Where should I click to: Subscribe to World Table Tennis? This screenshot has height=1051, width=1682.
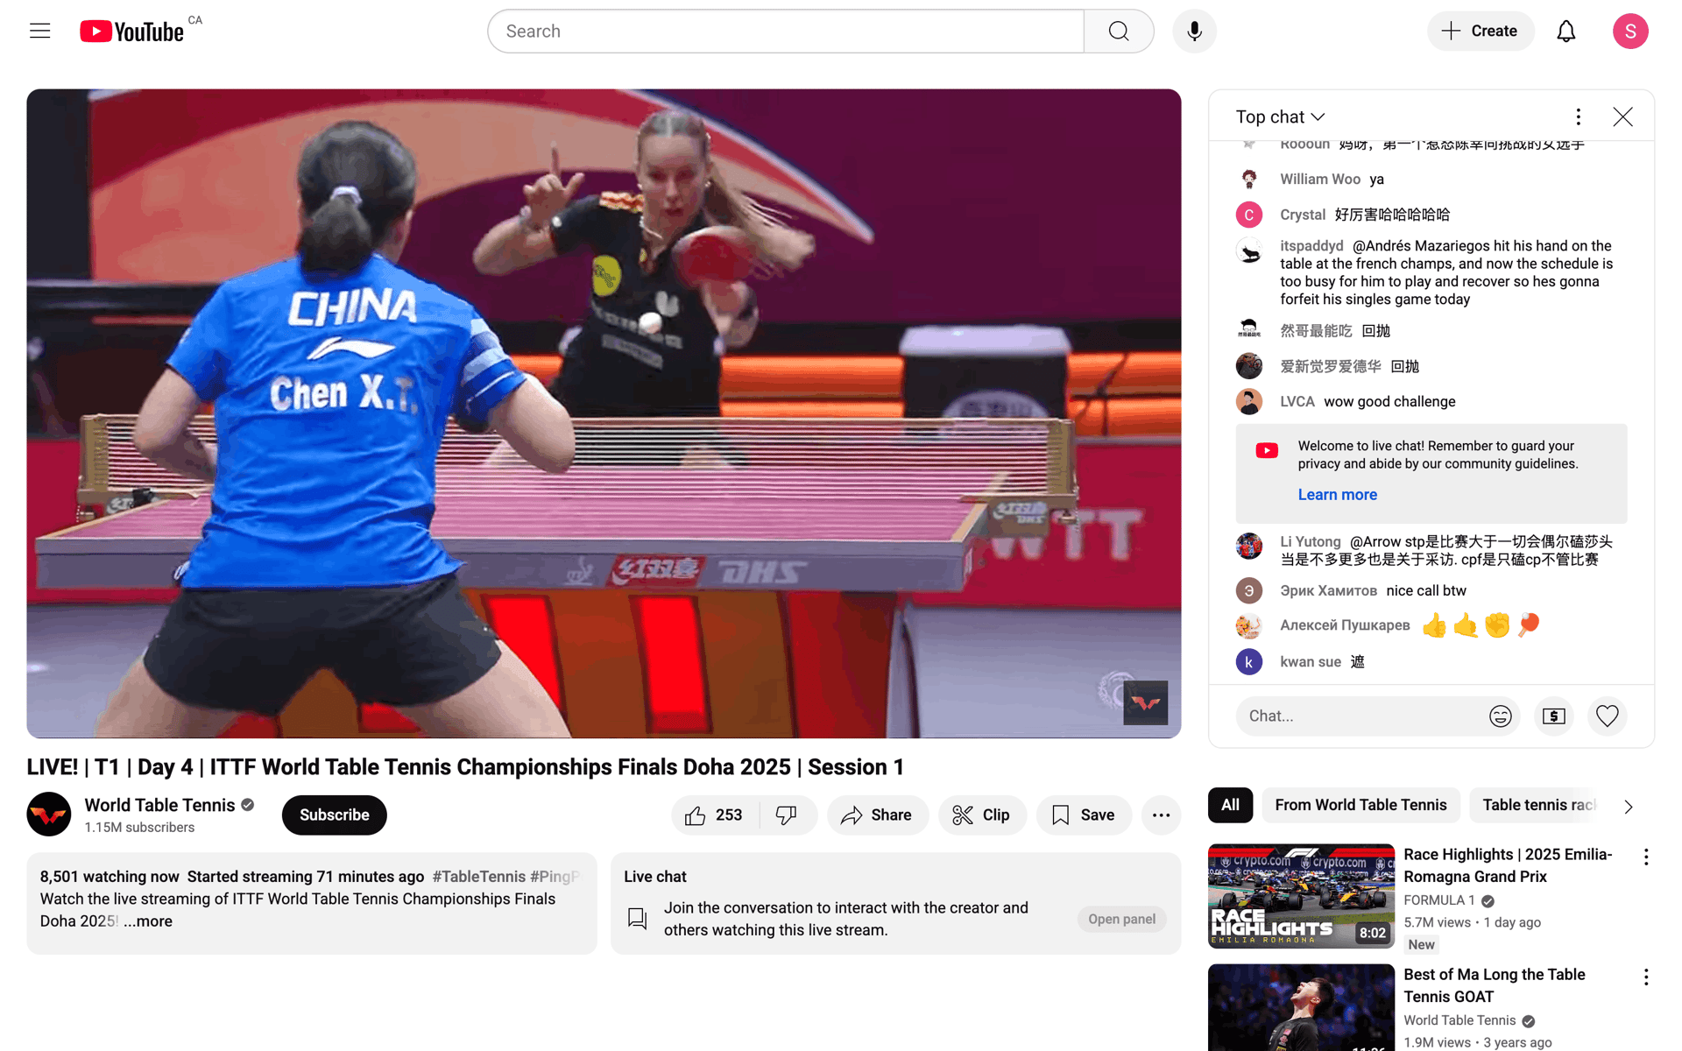tap(334, 815)
